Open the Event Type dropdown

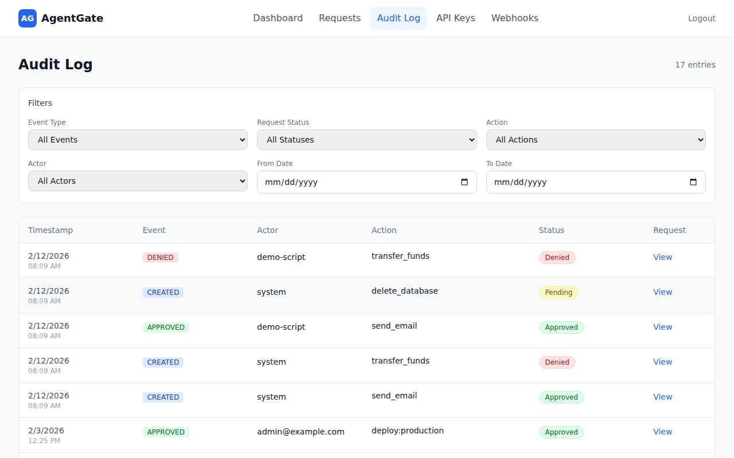[x=138, y=140]
